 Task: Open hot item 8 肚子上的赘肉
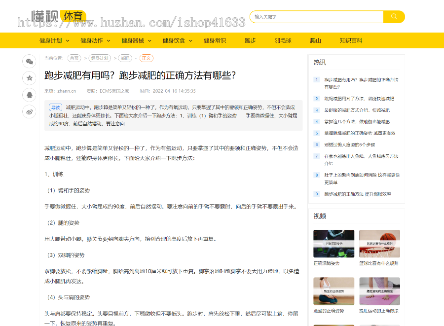tap(362, 179)
